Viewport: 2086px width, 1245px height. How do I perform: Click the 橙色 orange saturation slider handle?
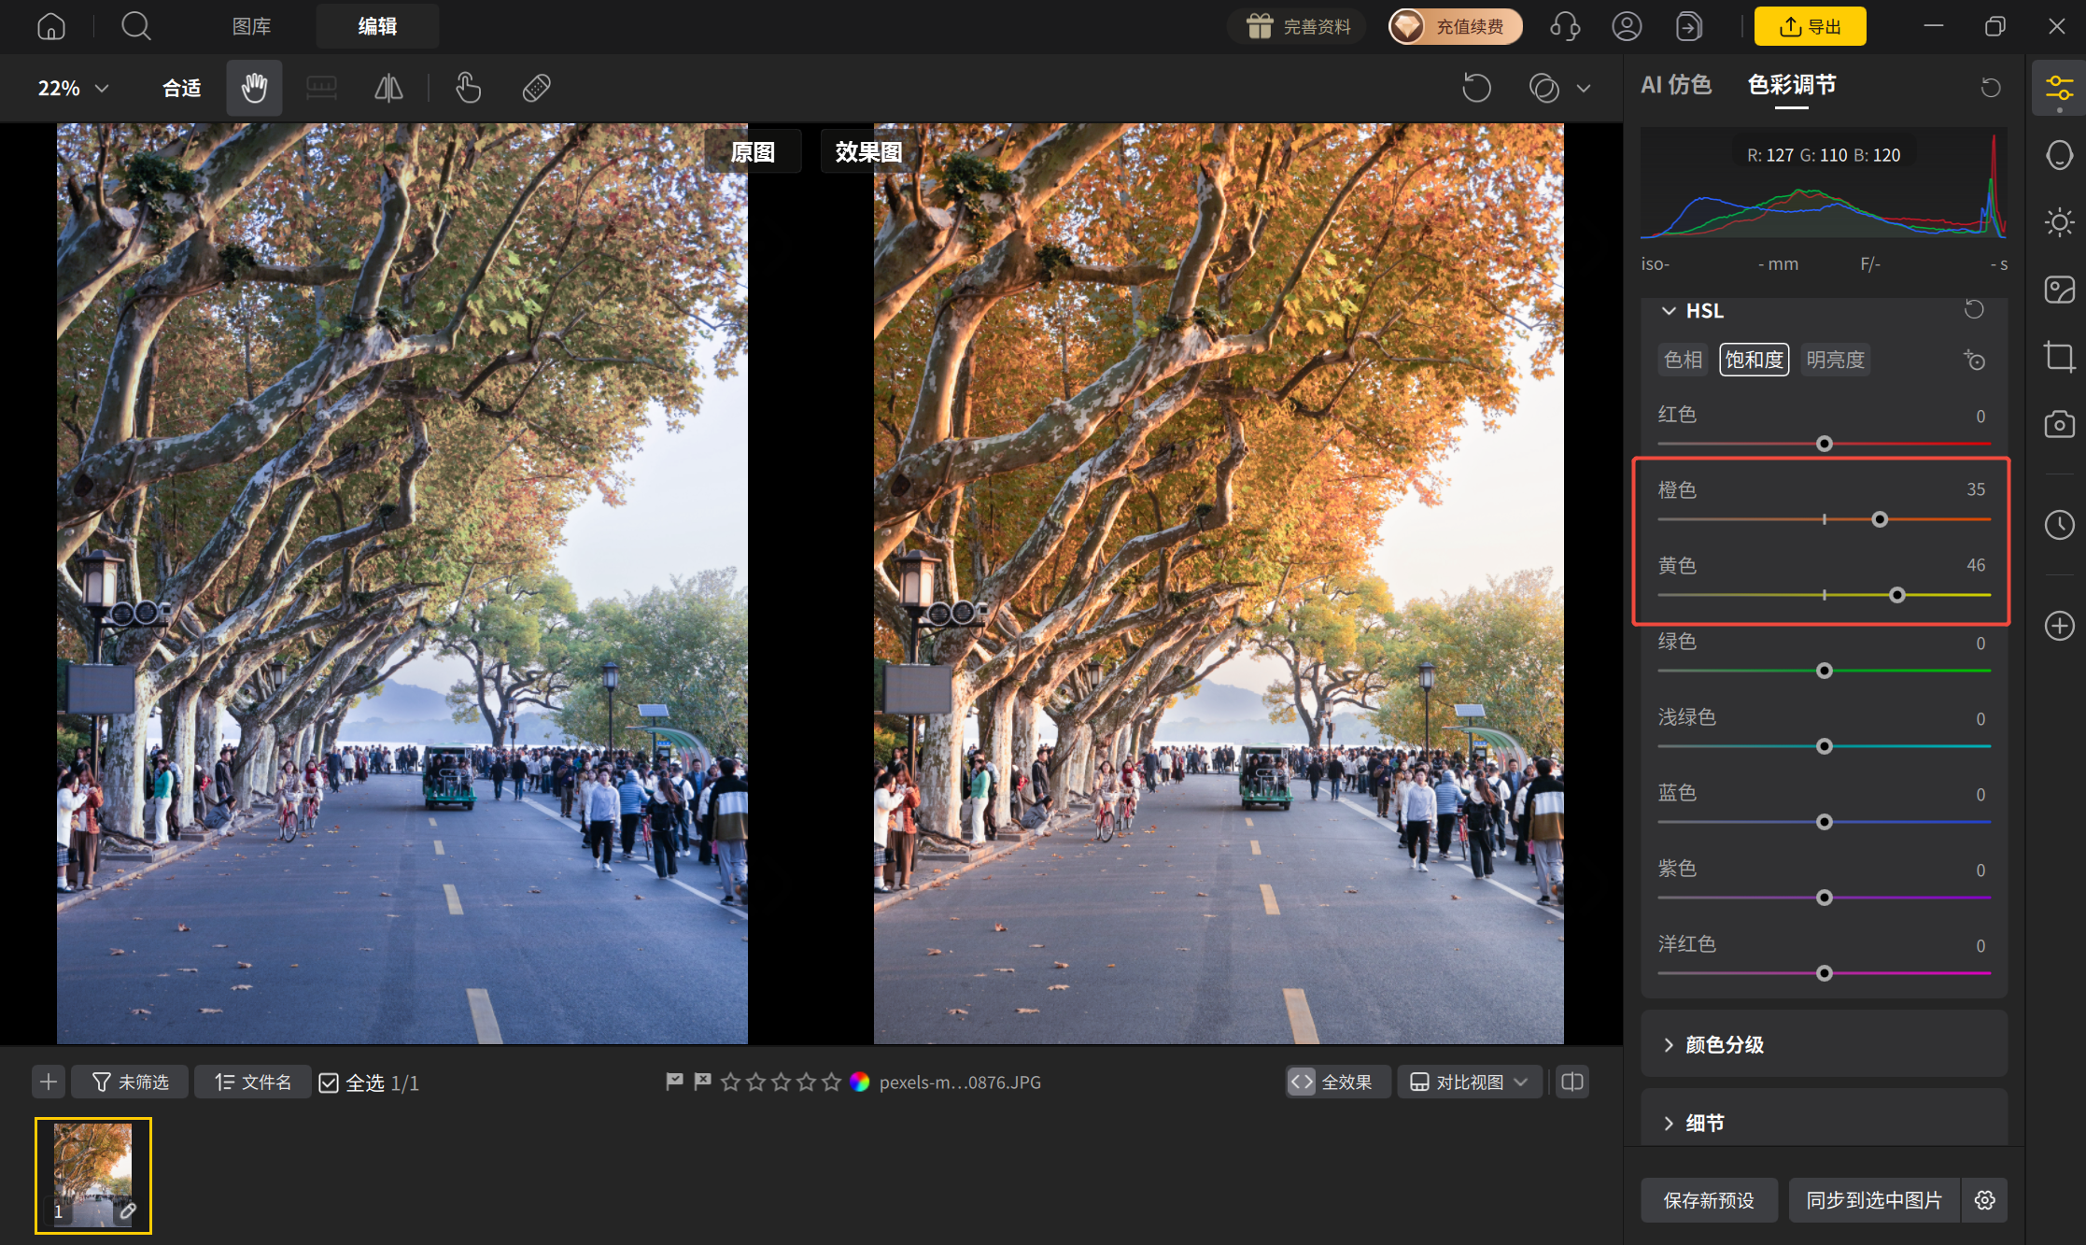pyautogui.click(x=1880, y=519)
